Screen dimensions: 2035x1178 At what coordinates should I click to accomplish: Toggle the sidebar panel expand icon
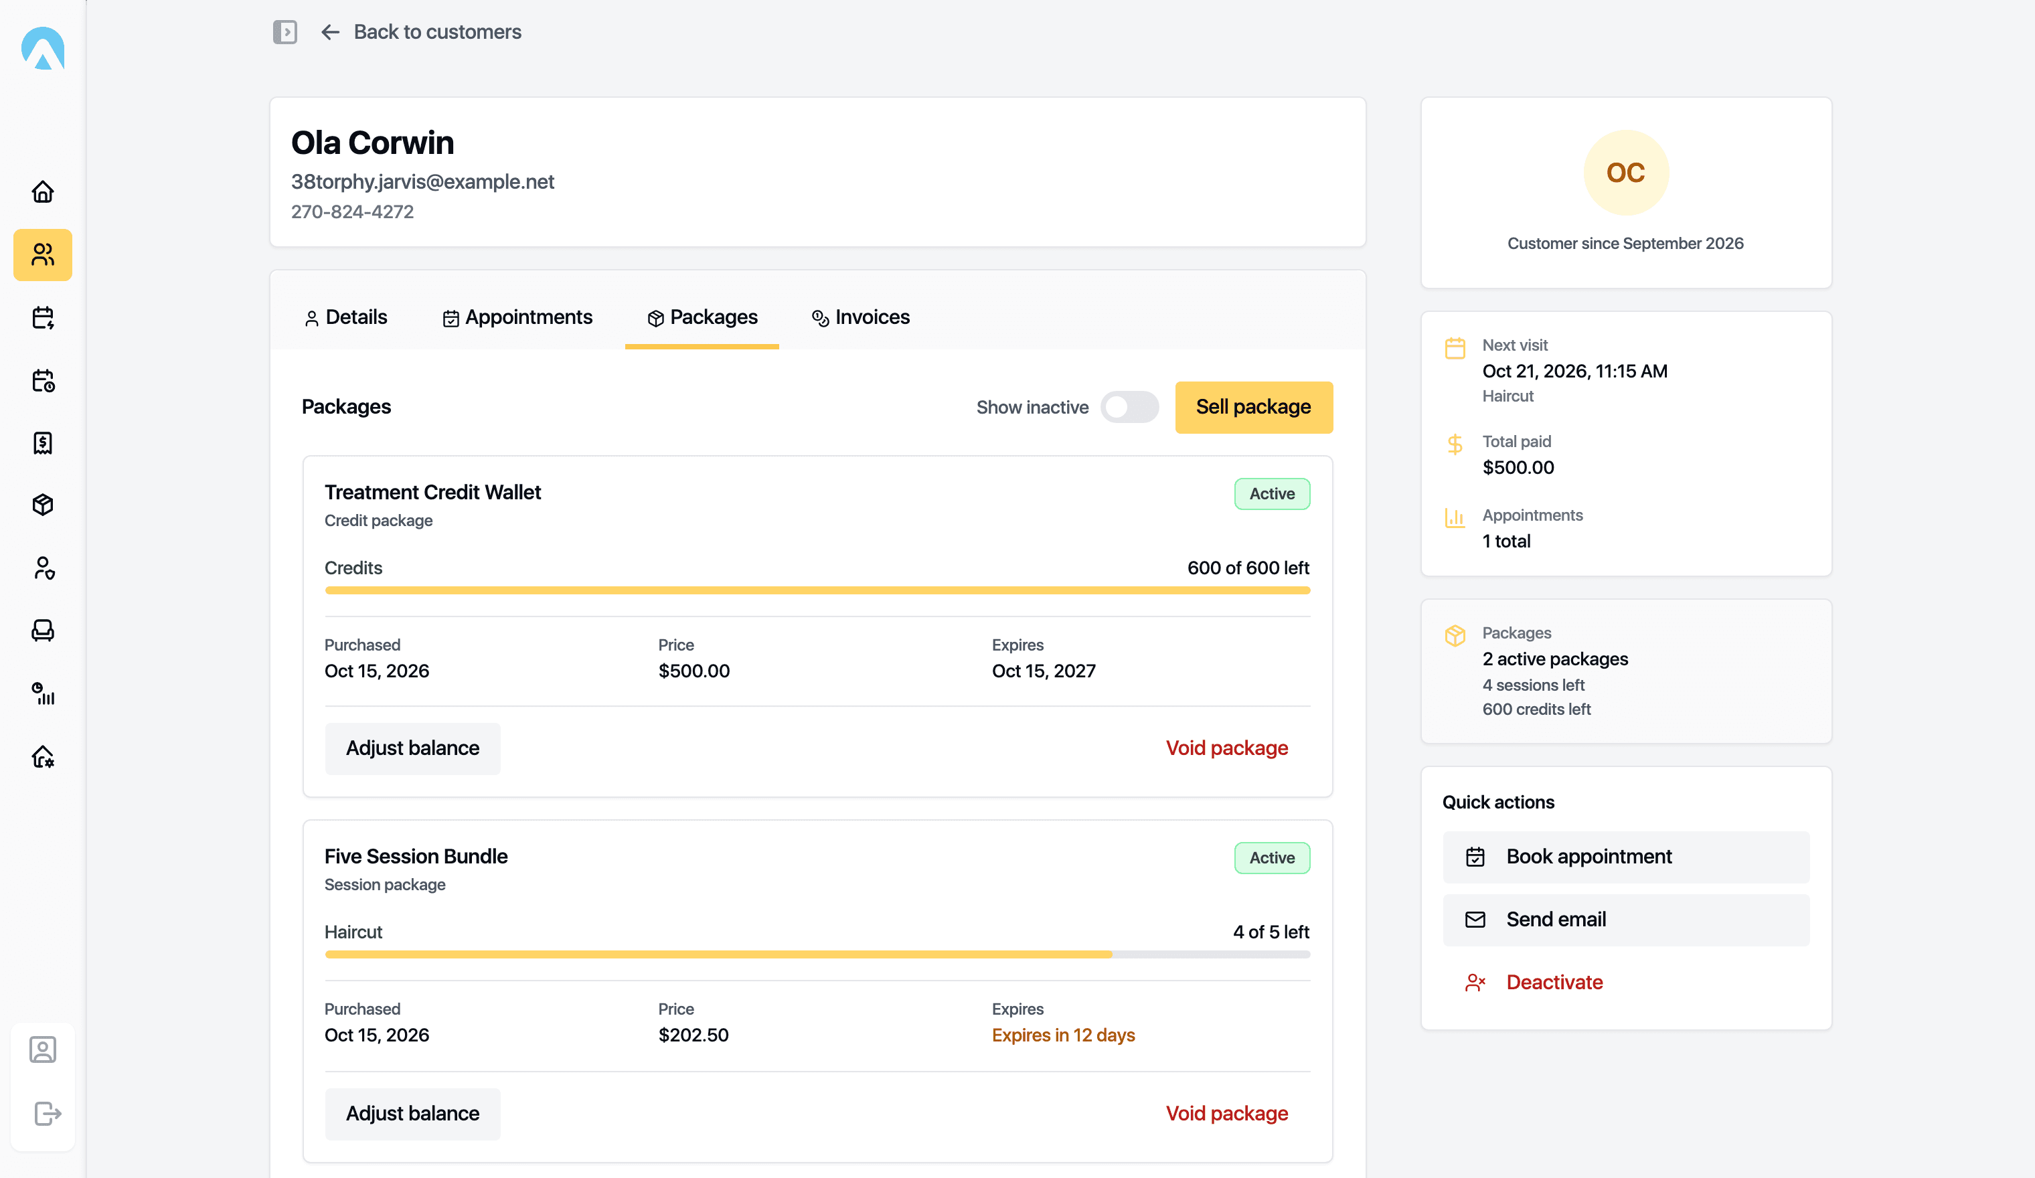285,32
